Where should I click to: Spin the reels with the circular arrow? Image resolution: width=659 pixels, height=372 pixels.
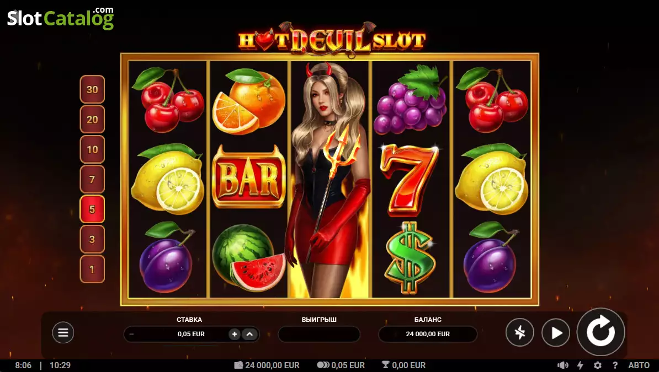tap(600, 332)
